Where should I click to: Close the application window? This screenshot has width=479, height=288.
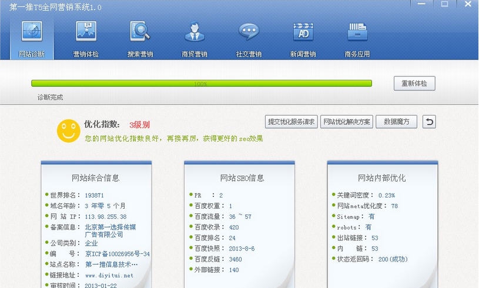(468, 4)
